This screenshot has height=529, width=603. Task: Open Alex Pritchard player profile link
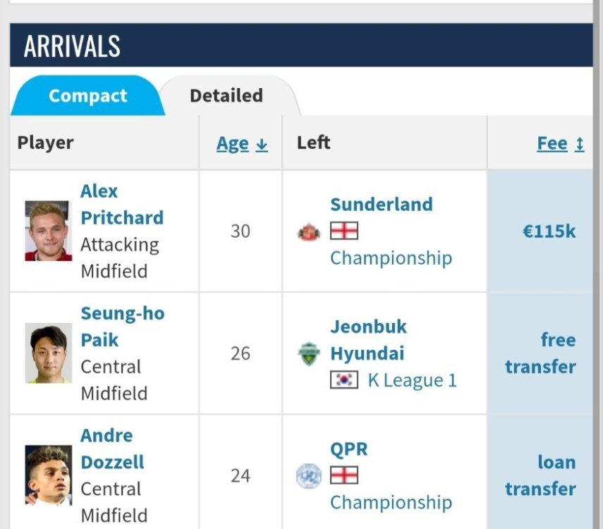121,205
